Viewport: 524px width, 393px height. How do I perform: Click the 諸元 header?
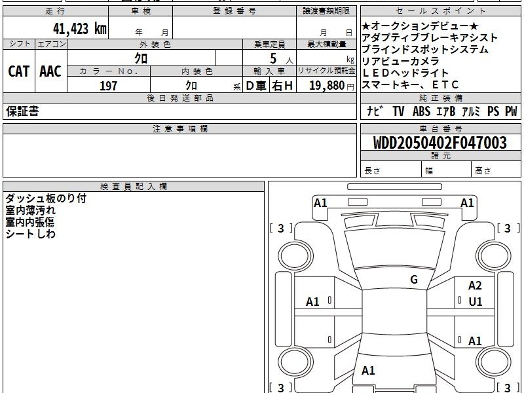(x=440, y=155)
